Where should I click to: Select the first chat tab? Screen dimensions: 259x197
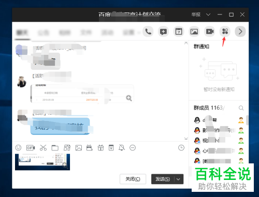tap(22, 33)
